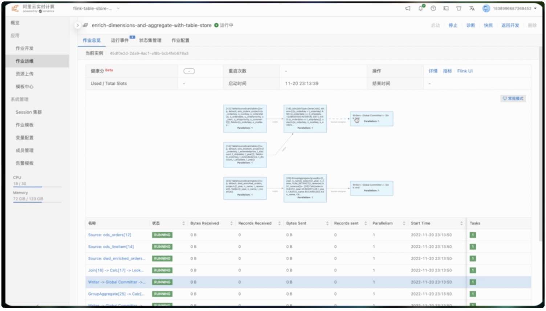
Task: Expand the collapsed job list panel arrow
Action: click(77, 25)
